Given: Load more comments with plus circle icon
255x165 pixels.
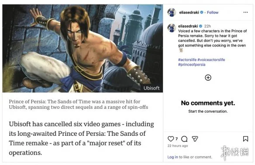Looking at the screenshot, I should click(x=208, y=77).
